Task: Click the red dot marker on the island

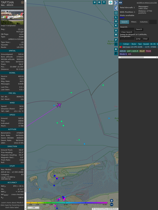Action: point(63,178)
